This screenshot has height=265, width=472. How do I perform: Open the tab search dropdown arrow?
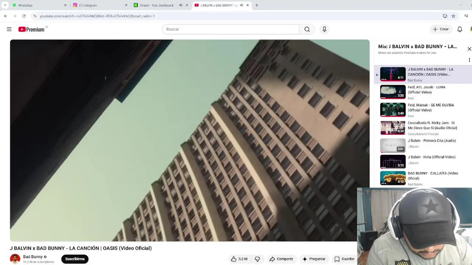click(5, 5)
